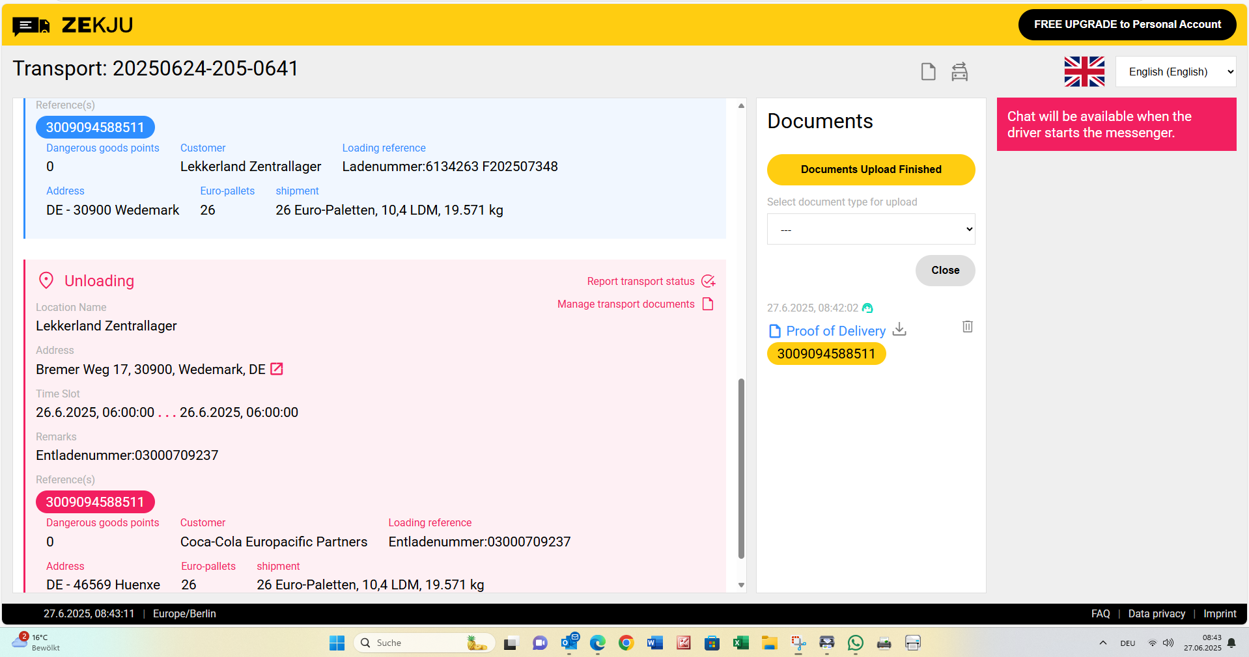Open File Explorer from the taskbar
The width and height of the screenshot is (1249, 657).
(x=769, y=643)
